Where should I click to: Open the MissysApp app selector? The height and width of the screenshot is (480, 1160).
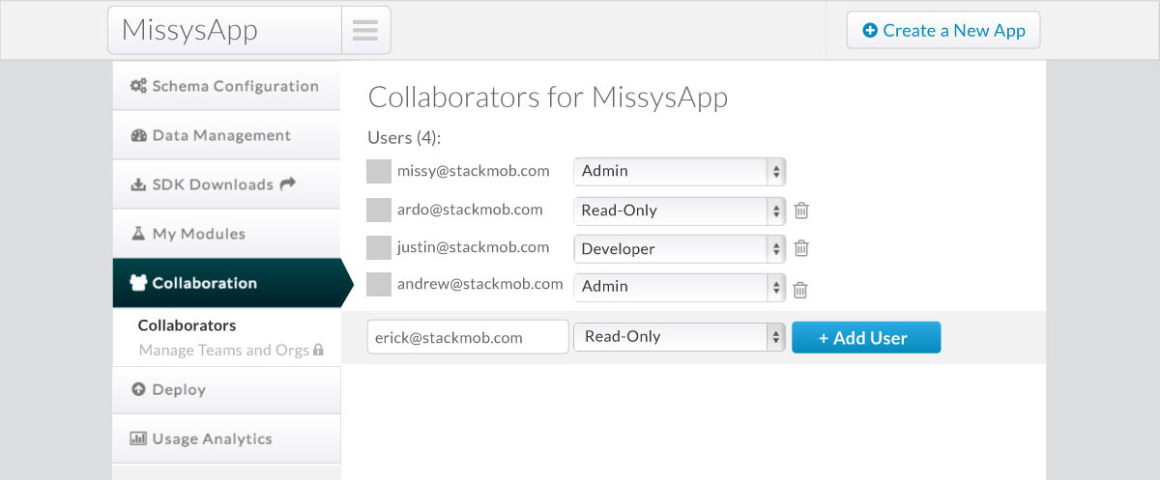click(224, 30)
